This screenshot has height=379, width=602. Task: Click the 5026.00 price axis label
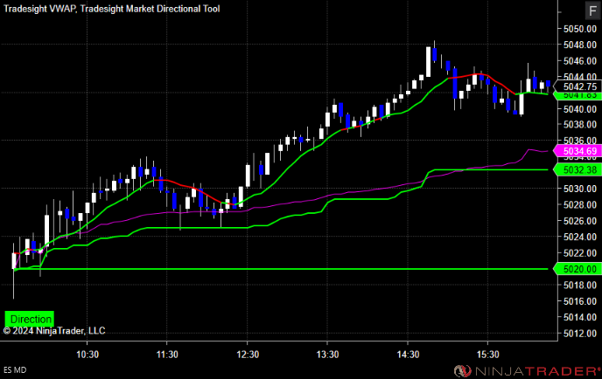pyautogui.click(x=580, y=221)
